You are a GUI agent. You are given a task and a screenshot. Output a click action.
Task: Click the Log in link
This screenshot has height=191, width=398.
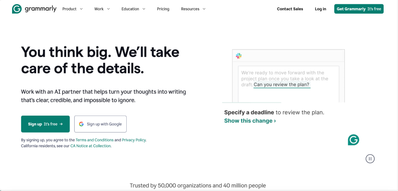tap(321, 9)
